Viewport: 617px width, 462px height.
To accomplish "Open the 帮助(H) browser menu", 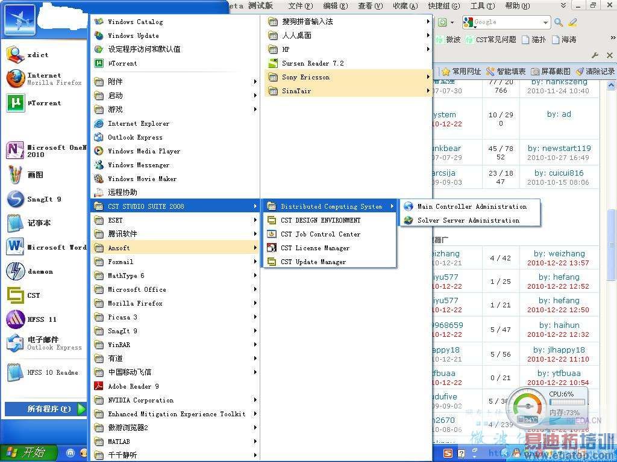I will [x=518, y=5].
